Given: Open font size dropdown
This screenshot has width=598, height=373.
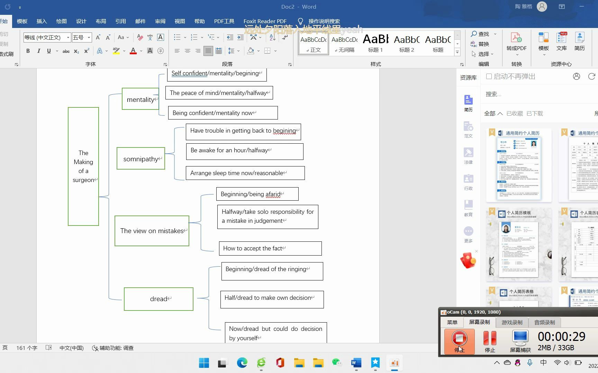Looking at the screenshot, I should (x=89, y=37).
